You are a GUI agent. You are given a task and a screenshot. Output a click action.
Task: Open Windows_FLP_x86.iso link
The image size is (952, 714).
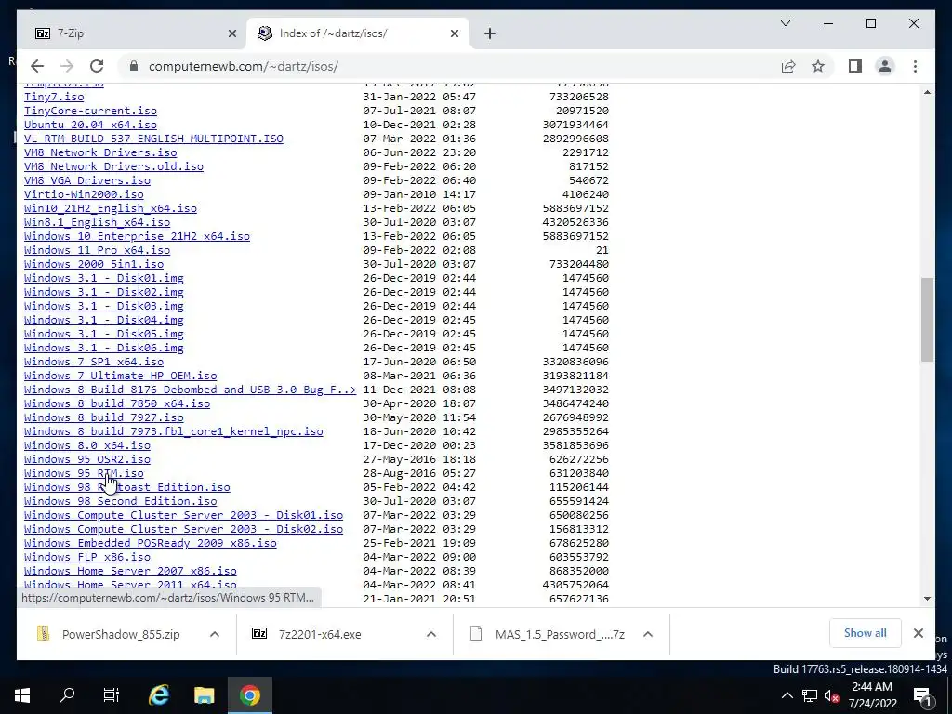(x=87, y=558)
